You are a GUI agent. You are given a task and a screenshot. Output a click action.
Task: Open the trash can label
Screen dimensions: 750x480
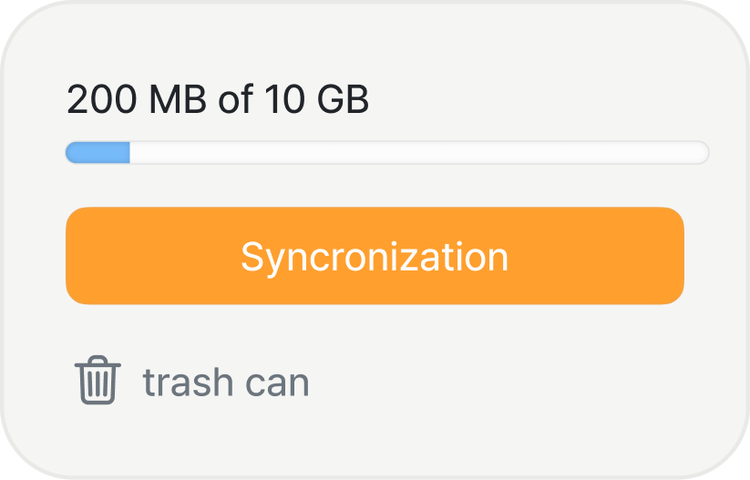226,383
